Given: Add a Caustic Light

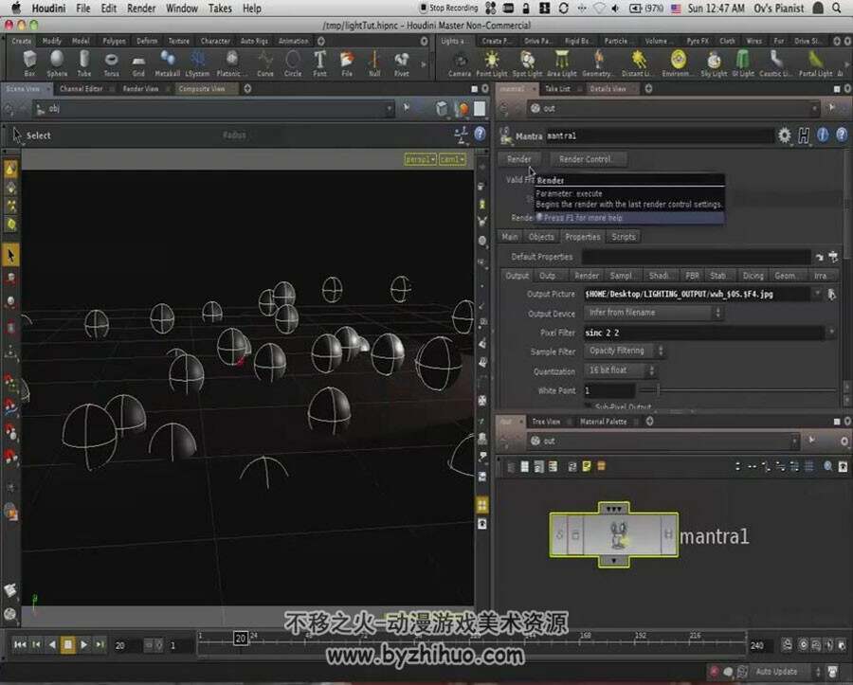Looking at the screenshot, I should pos(776,63).
